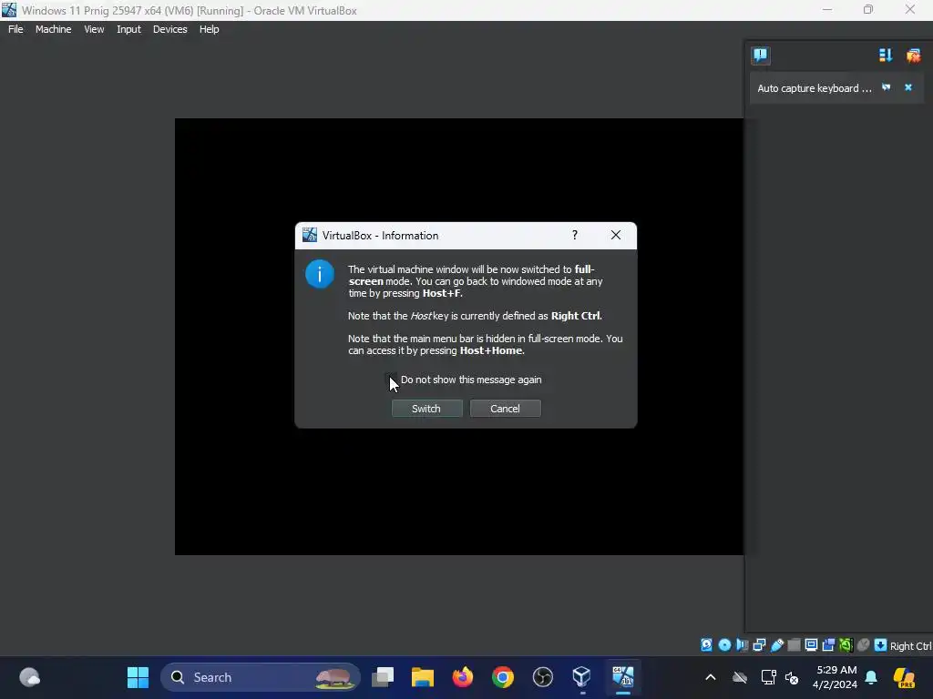Click the OneDrive cloud tray icon
This screenshot has width=933, height=699.
(740, 677)
